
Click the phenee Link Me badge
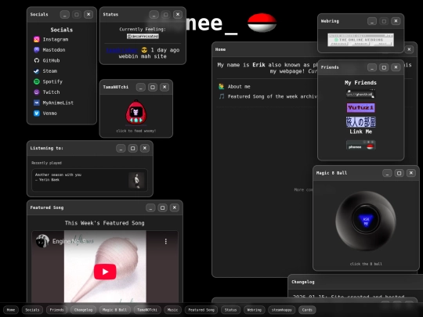click(360, 145)
